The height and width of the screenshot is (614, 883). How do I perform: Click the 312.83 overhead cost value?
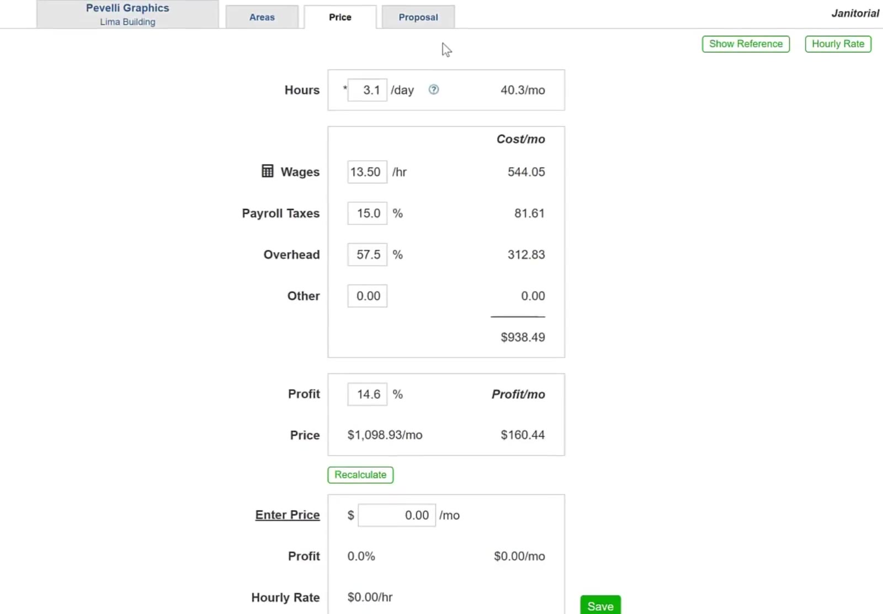pos(526,255)
